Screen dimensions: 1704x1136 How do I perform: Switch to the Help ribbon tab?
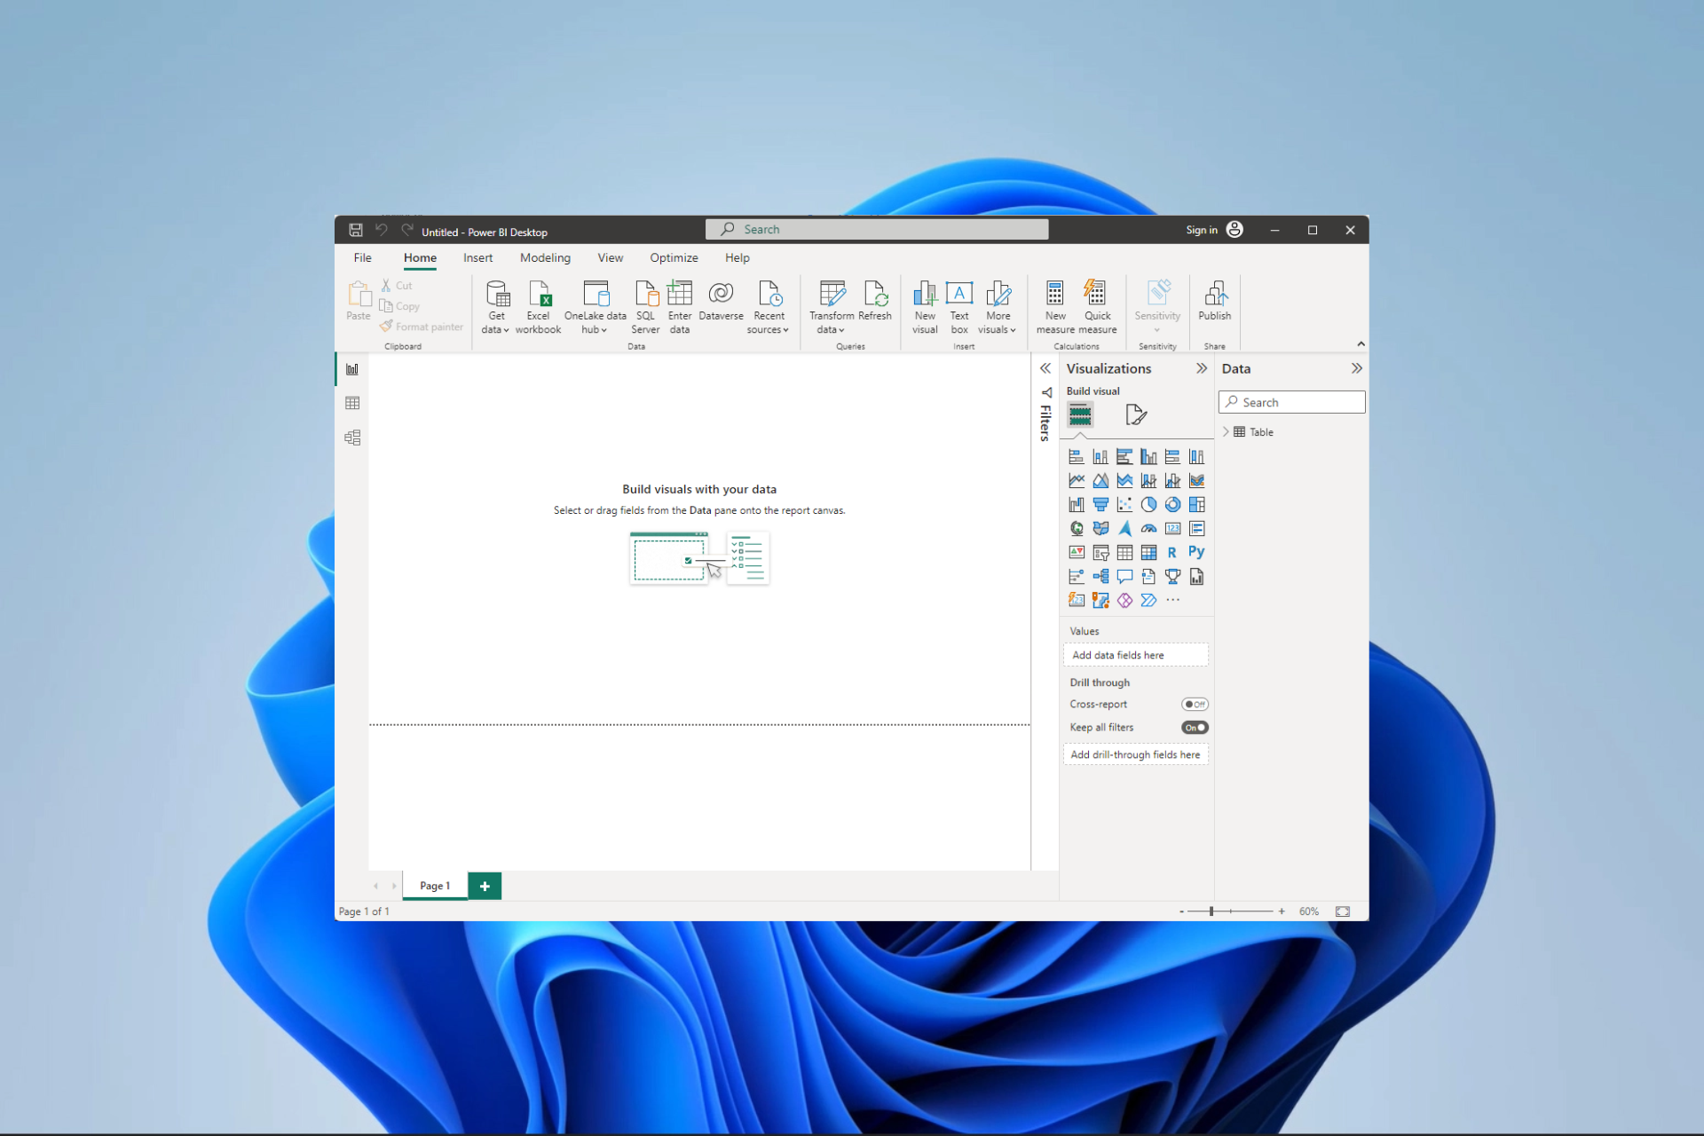738,258
